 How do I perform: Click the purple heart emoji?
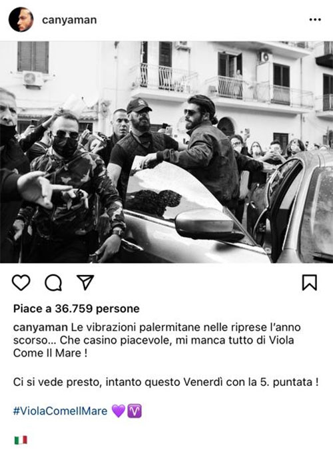(x=119, y=411)
